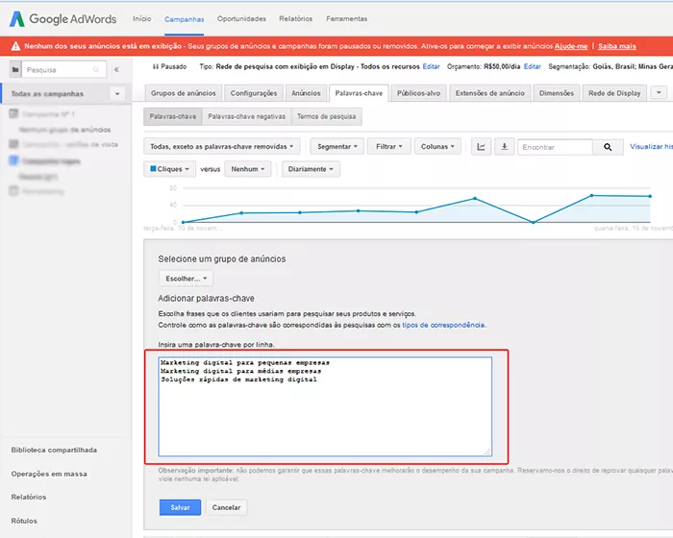The width and height of the screenshot is (673, 538).
Task: Switch to Anúncios tab
Action: [306, 93]
